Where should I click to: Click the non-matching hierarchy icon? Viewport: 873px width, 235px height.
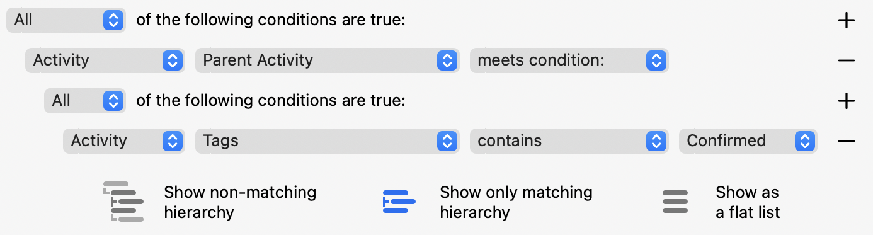point(123,202)
